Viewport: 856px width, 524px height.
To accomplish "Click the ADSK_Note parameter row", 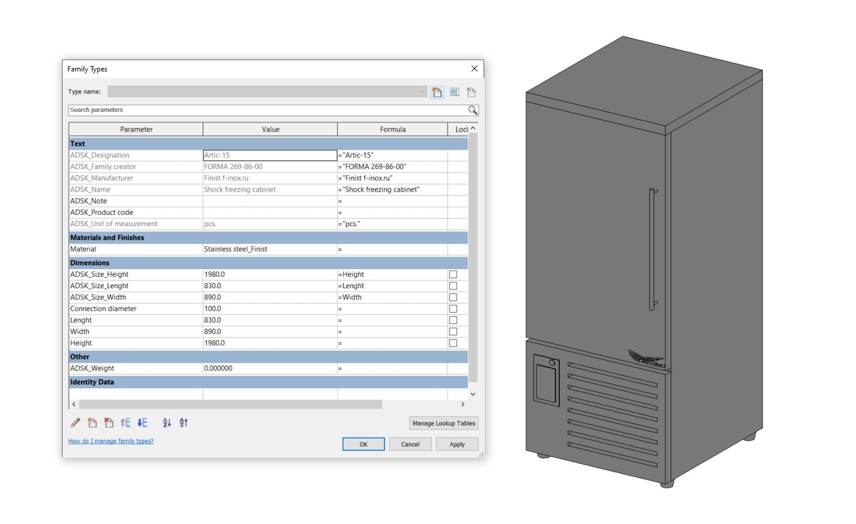I will (x=268, y=201).
